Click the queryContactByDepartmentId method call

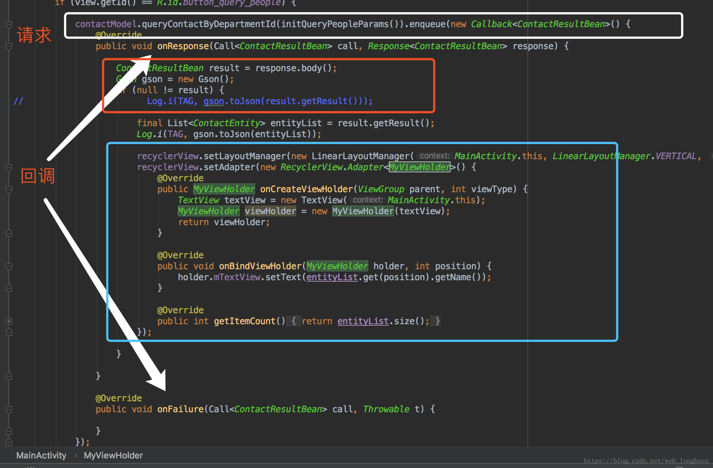pos(208,24)
